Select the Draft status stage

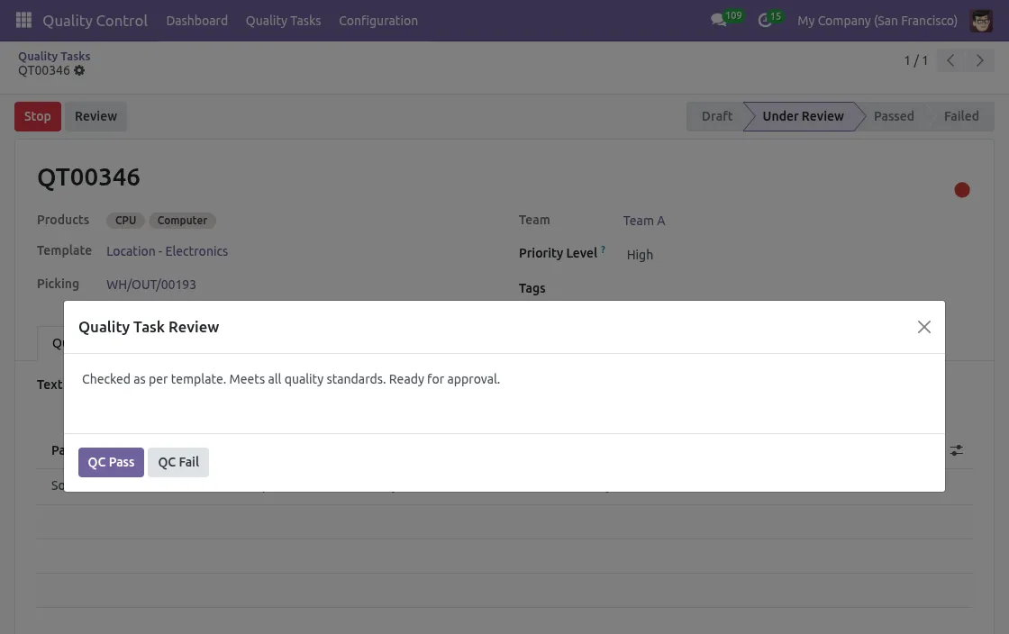point(717,116)
